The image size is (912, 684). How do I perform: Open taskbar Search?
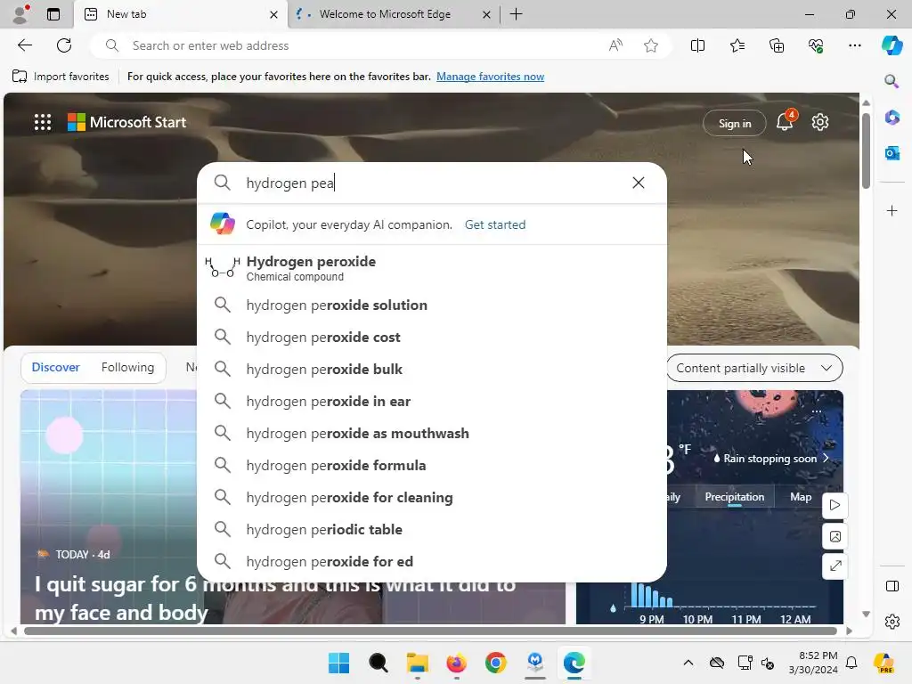click(378, 663)
